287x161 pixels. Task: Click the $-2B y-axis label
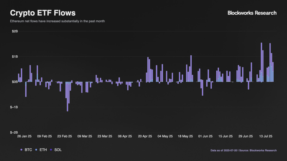pyautogui.click(x=14, y=132)
